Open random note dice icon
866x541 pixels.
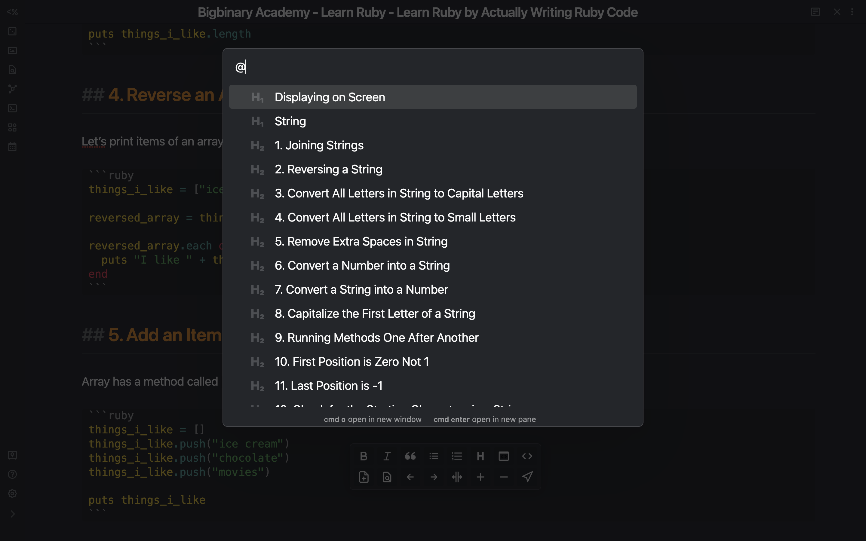click(12, 31)
